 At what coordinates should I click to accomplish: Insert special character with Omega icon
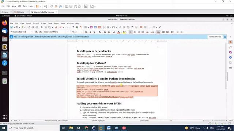click(113, 27)
